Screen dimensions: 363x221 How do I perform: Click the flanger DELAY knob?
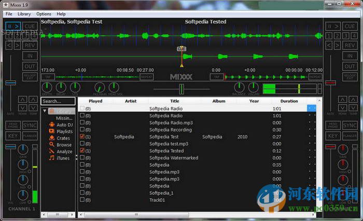tap(61, 87)
